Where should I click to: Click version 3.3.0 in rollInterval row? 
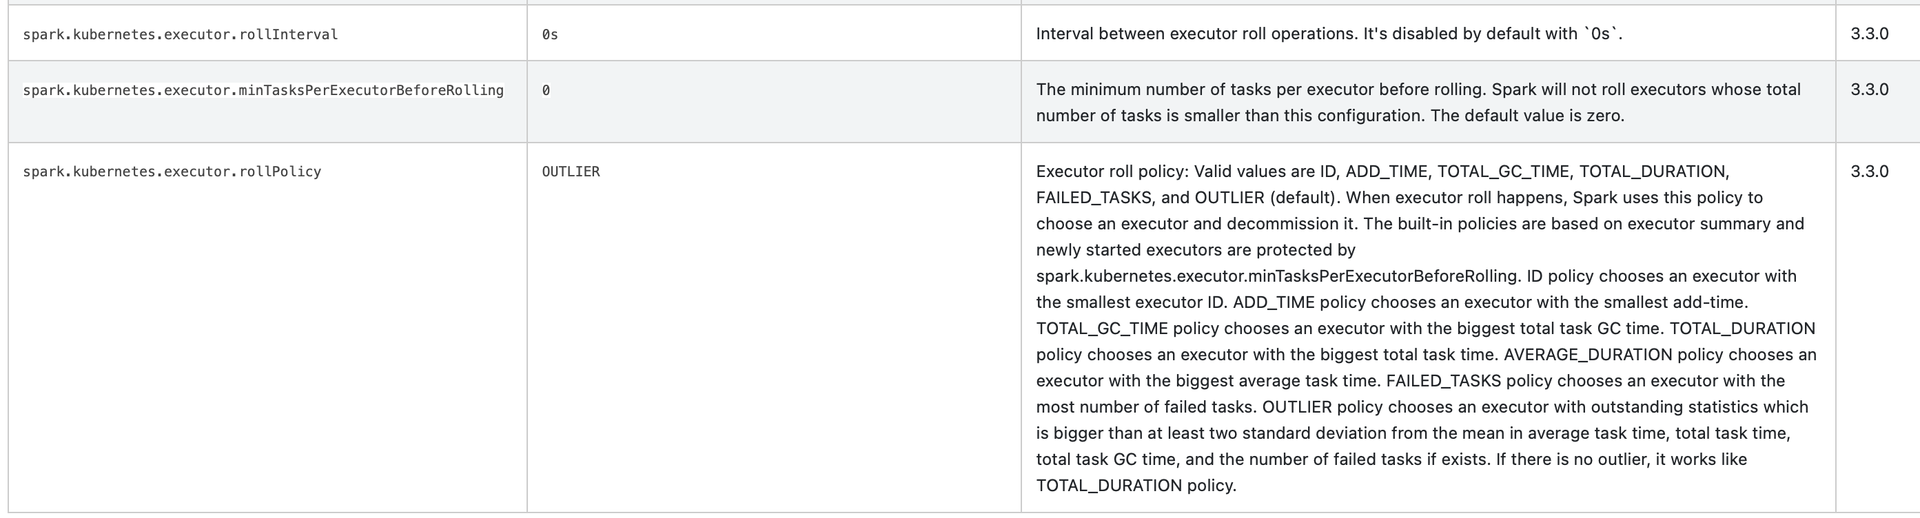tap(1869, 34)
